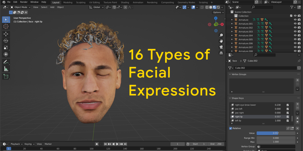303x151 pixels.
Task: Open the File menu
Action: (9, 2)
